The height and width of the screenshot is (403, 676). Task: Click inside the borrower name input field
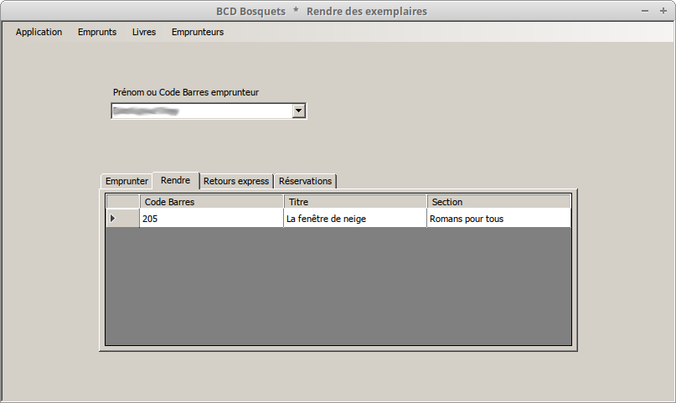pyautogui.click(x=201, y=111)
